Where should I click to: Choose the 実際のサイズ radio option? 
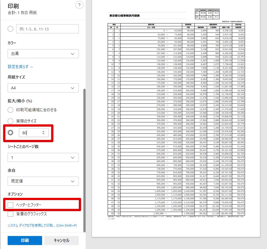click(10, 121)
